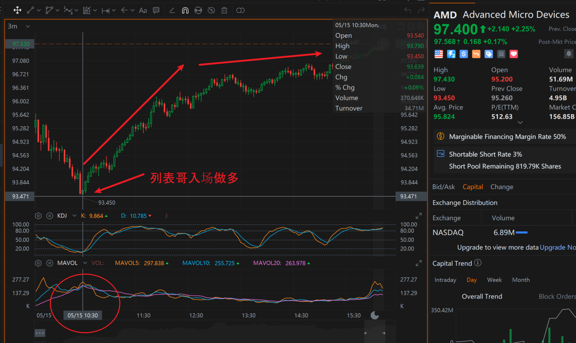Viewport: 576px width, 343px height.
Task: Click Upgrade to view more data link
Action: 558,247
